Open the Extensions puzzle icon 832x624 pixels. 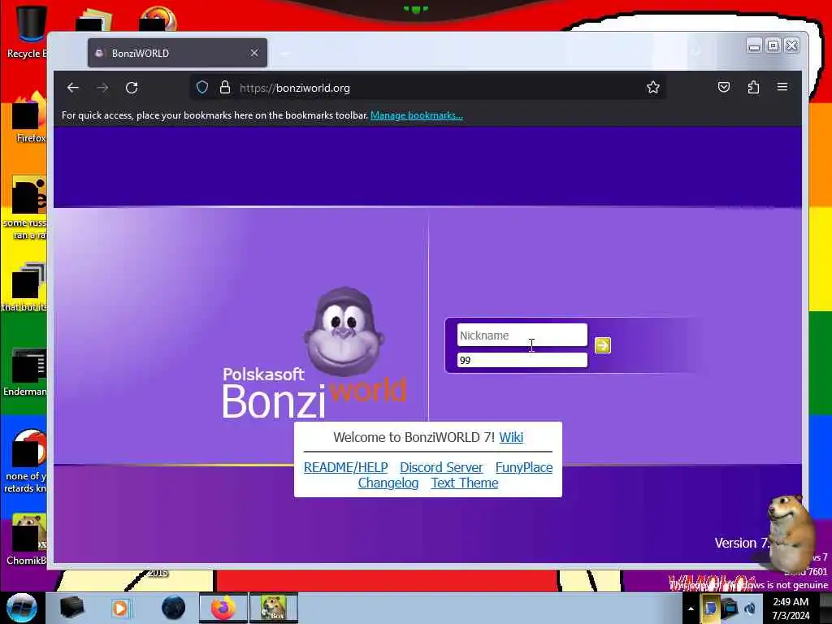[x=753, y=87]
